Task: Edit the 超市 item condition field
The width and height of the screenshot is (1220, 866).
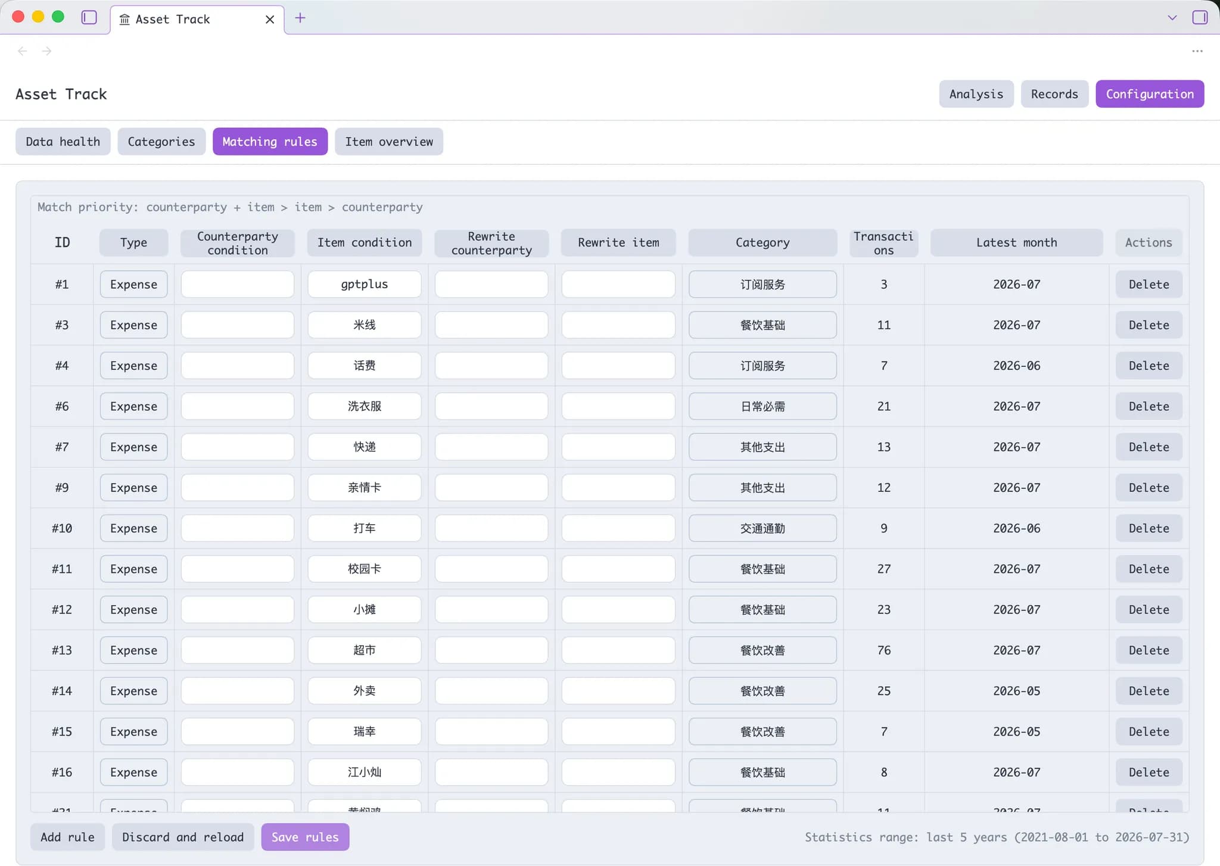Action: click(x=365, y=650)
